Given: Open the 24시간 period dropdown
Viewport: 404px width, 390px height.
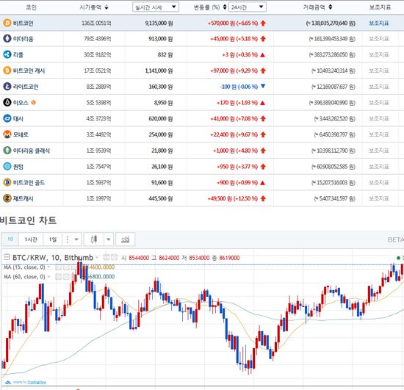Looking at the screenshot, I should pos(248,7).
